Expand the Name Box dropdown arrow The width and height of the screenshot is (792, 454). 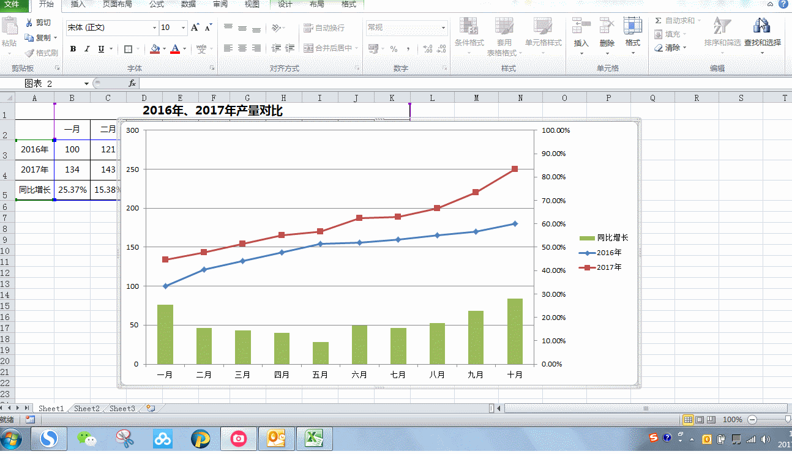tap(86, 83)
